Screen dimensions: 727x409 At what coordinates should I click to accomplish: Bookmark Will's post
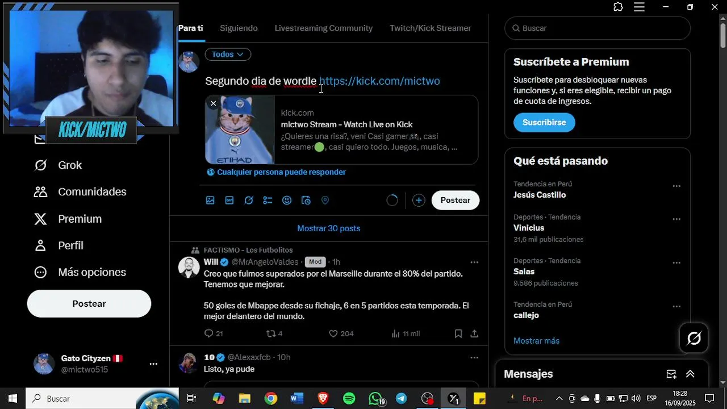(458, 333)
